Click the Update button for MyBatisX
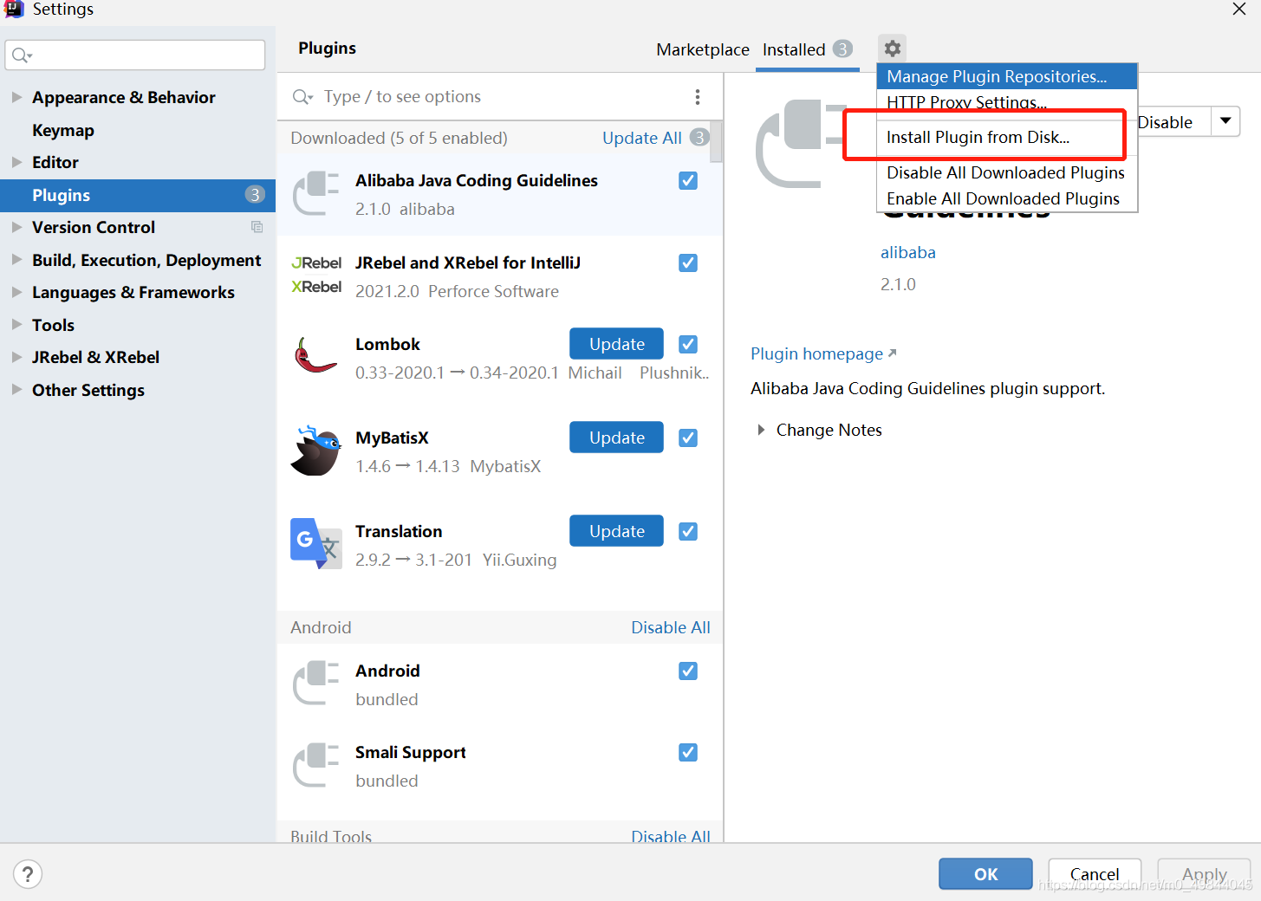 (x=616, y=438)
